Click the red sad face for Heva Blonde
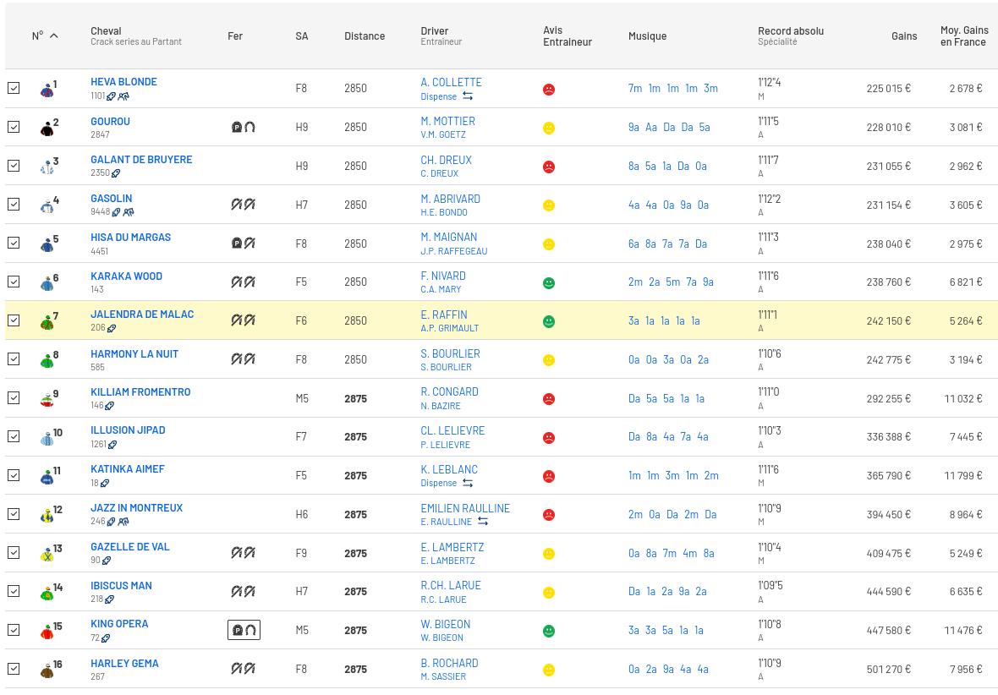Viewport: 998px width, 695px height. [x=549, y=89]
